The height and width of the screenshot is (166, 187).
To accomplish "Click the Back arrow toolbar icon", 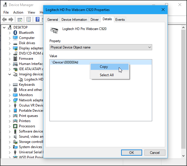I will (4, 19).
